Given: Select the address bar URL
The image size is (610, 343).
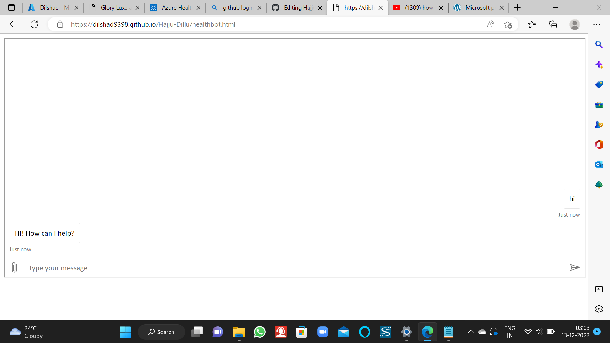Looking at the screenshot, I should point(153,24).
